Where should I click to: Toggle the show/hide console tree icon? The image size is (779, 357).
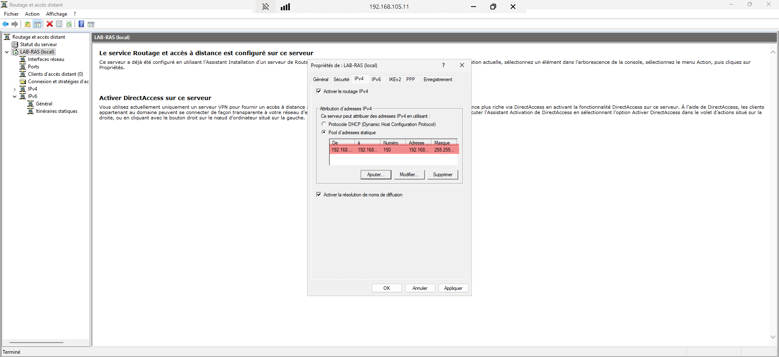click(x=37, y=24)
